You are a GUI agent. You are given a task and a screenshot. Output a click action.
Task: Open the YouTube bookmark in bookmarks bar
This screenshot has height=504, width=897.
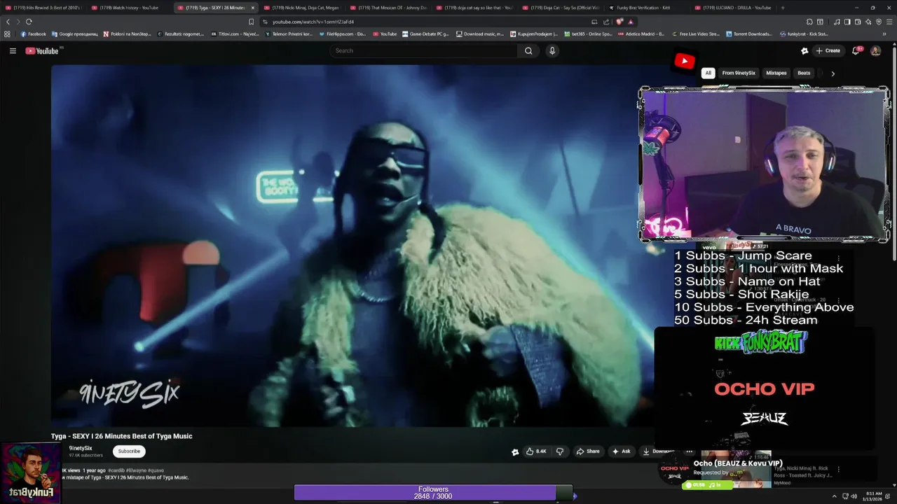pos(385,34)
